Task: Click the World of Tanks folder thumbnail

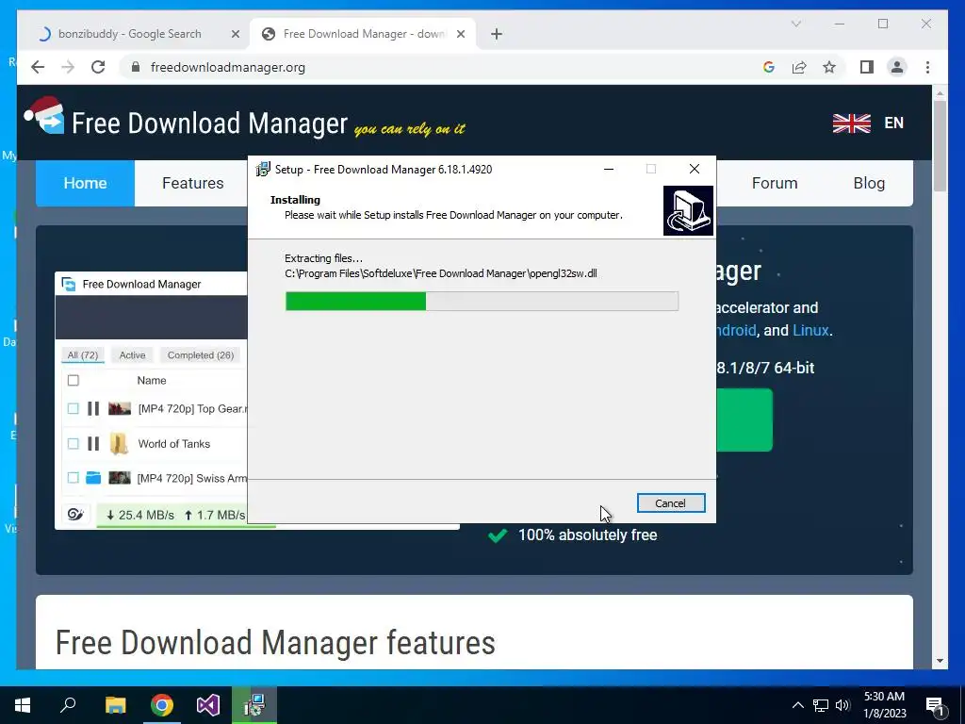Action: click(119, 443)
